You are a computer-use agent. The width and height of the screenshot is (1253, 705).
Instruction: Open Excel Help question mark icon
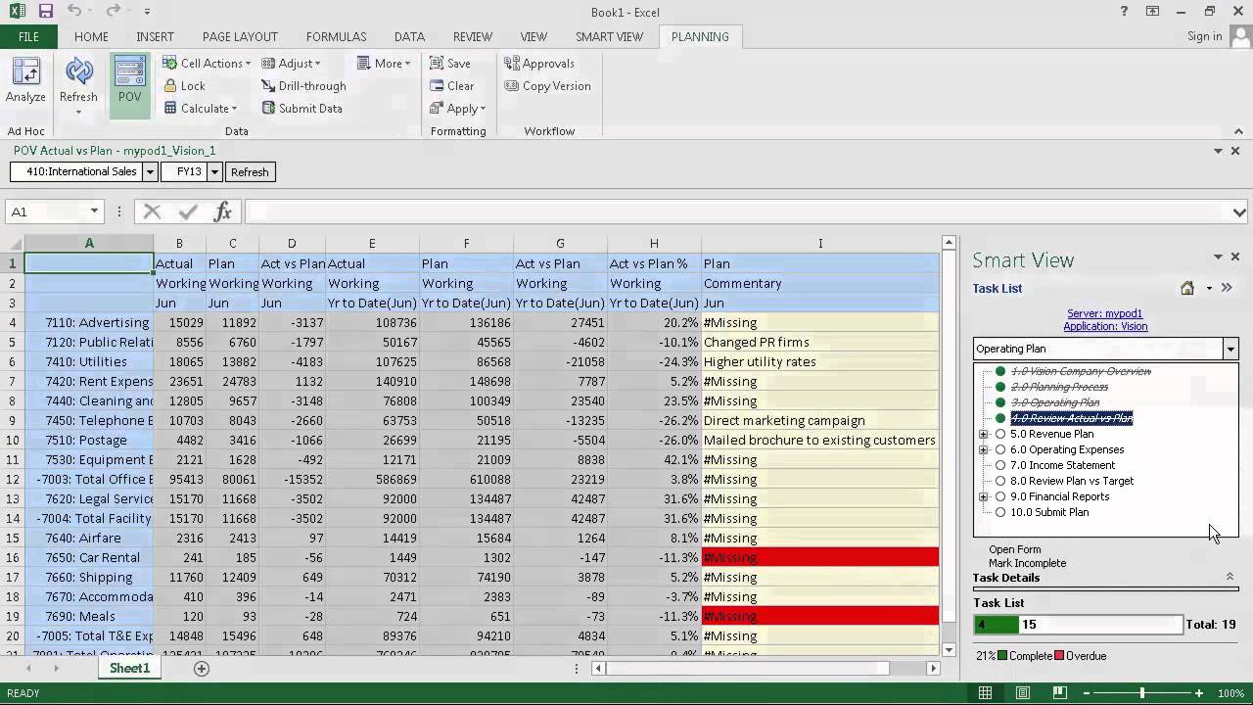point(1124,12)
